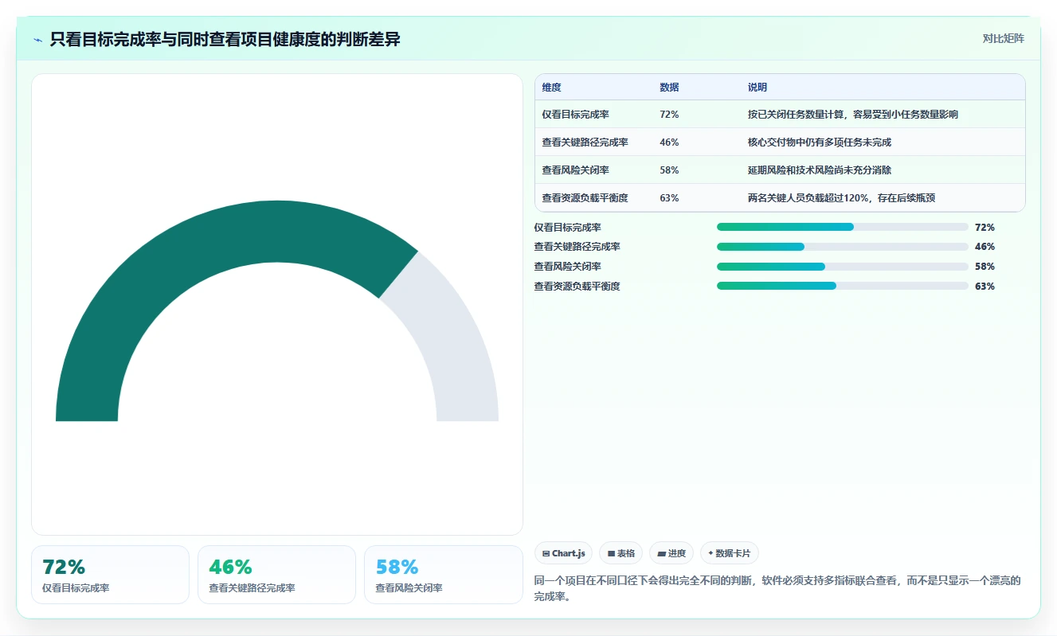
Task: Click the 查看资源负载平衡度 63% progress bar
Action: [x=843, y=286]
